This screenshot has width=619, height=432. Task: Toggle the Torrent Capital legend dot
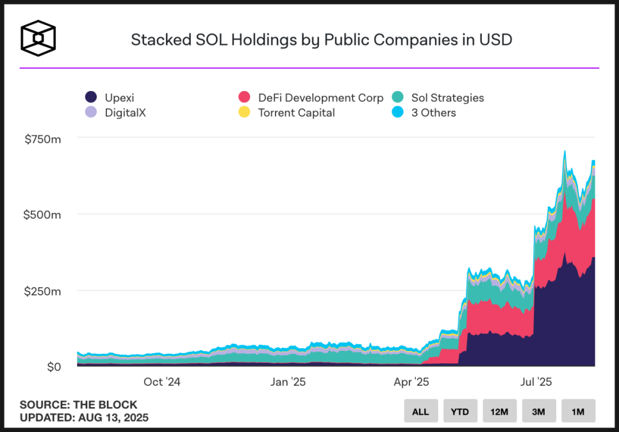(244, 112)
